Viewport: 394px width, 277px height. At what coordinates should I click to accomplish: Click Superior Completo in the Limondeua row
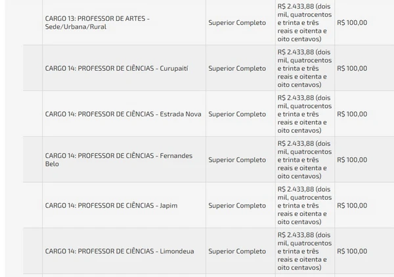[x=237, y=251]
